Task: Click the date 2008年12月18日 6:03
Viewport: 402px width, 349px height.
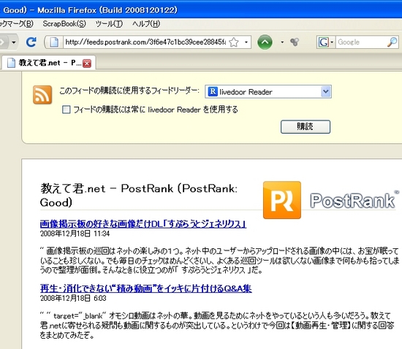Action: click(x=73, y=298)
